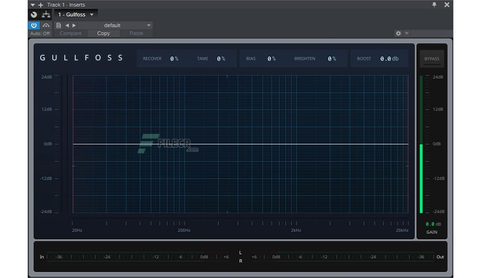The image size is (481, 278).
Task: Click the BIAS 0% value
Action: (272, 59)
